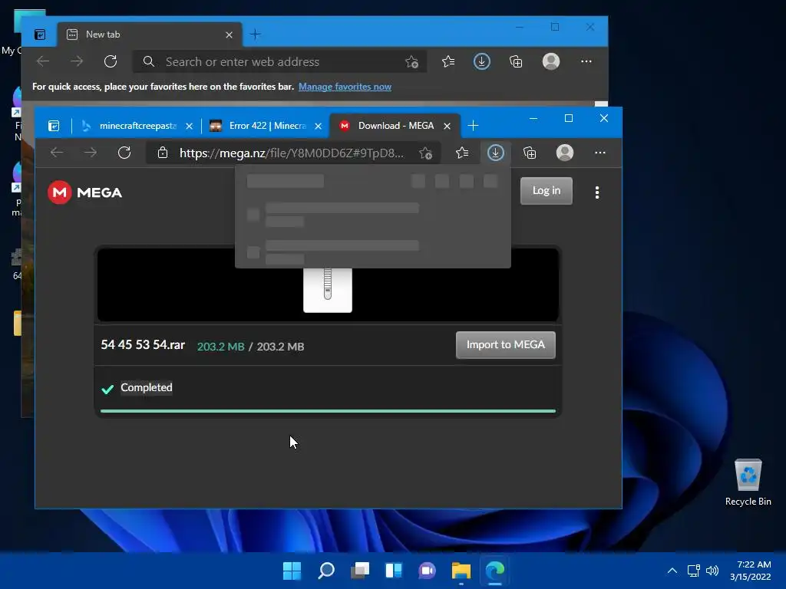Open MEGA page vertical dots menu
Image resolution: width=786 pixels, height=589 pixels.
pos(596,192)
